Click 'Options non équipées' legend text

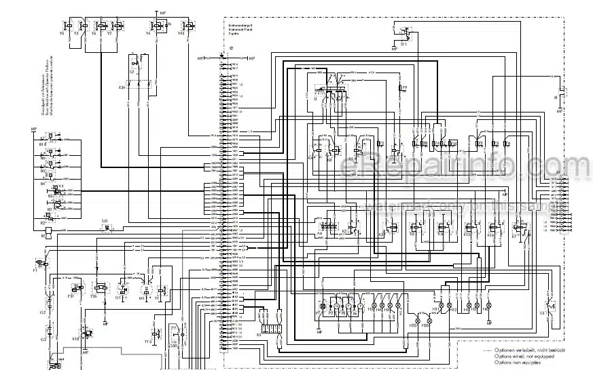click(x=518, y=363)
